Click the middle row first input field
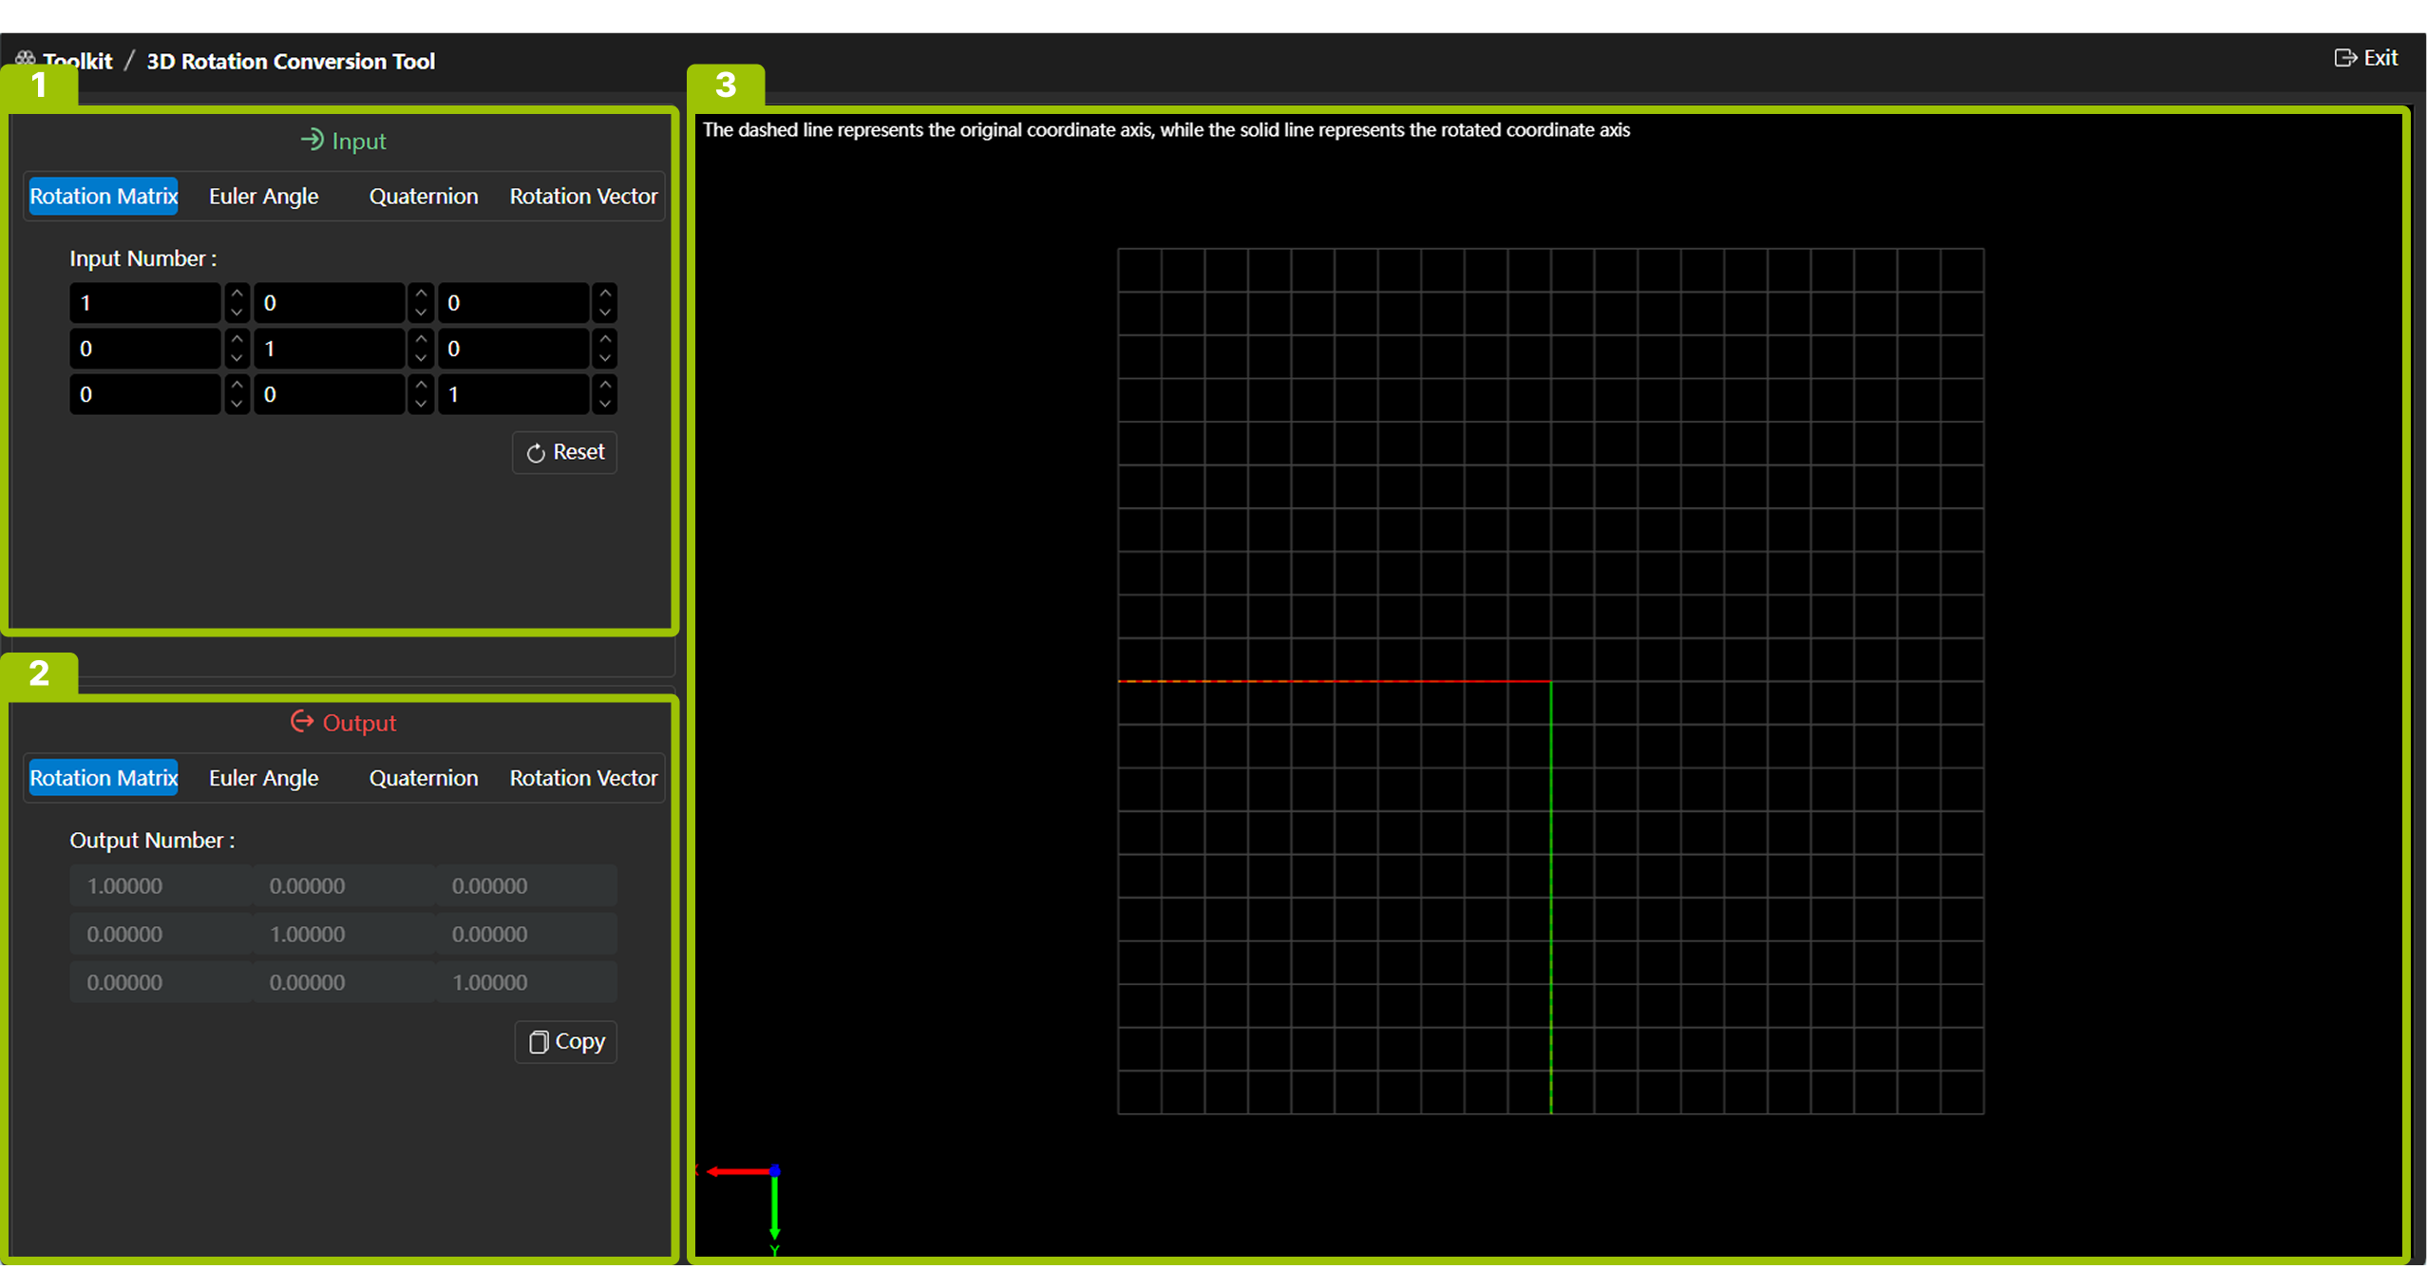 144,349
